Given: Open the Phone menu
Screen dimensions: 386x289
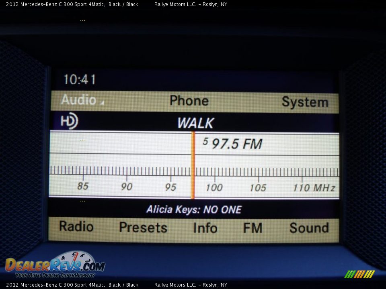Looking at the screenshot, I should [189, 101].
